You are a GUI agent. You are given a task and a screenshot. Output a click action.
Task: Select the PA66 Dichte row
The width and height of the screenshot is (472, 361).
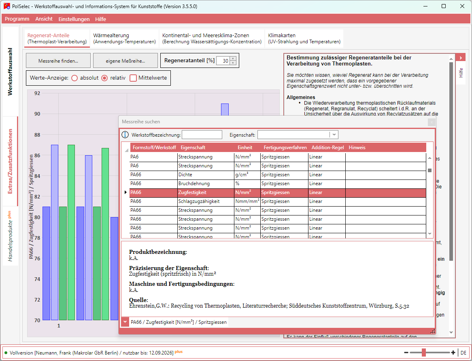[x=278, y=175]
